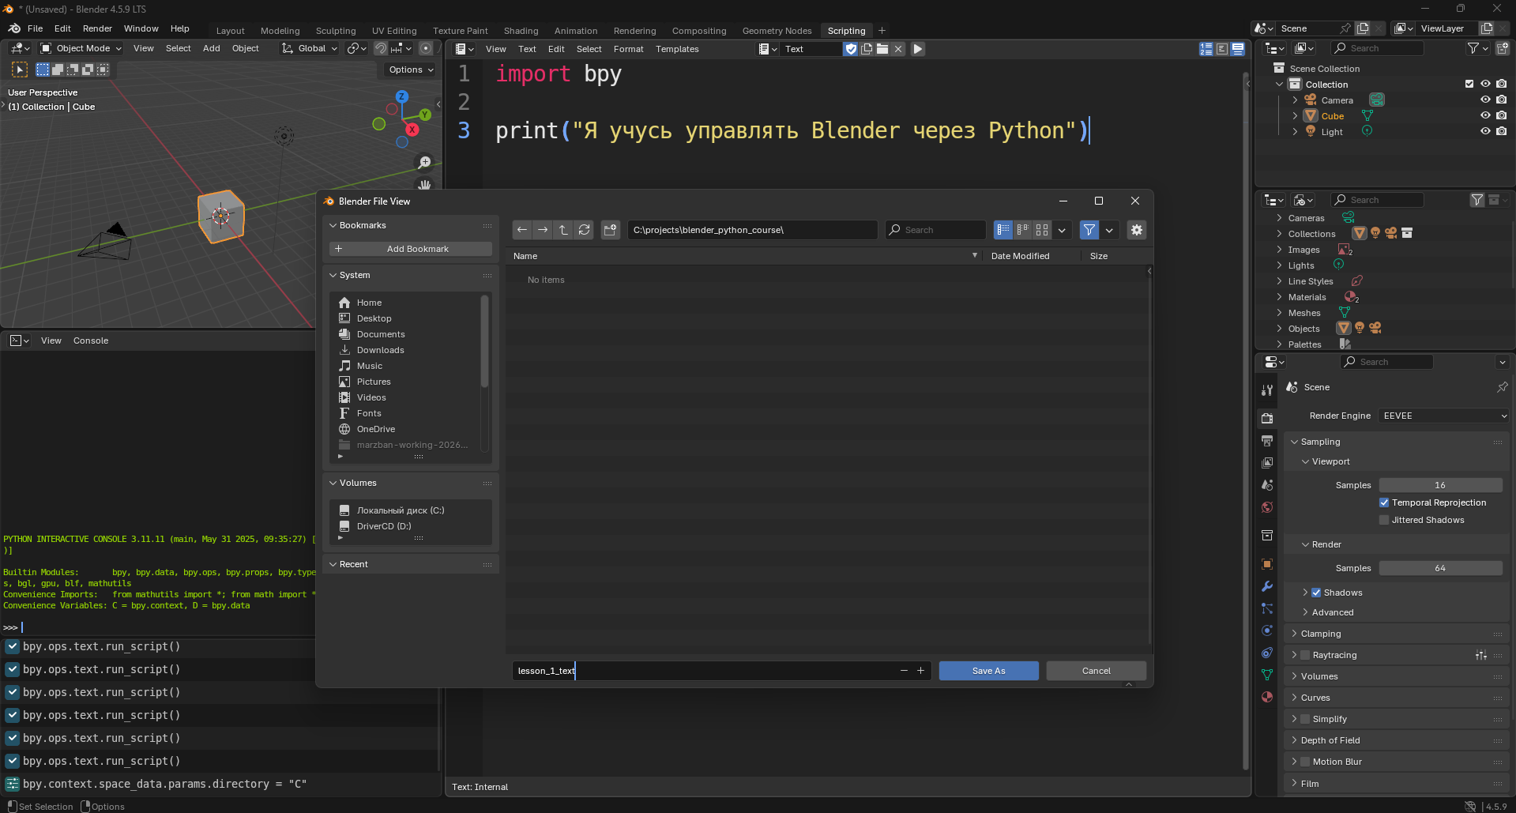Image resolution: width=1516 pixels, height=813 pixels.
Task: Open the Render menu
Action: tap(97, 28)
